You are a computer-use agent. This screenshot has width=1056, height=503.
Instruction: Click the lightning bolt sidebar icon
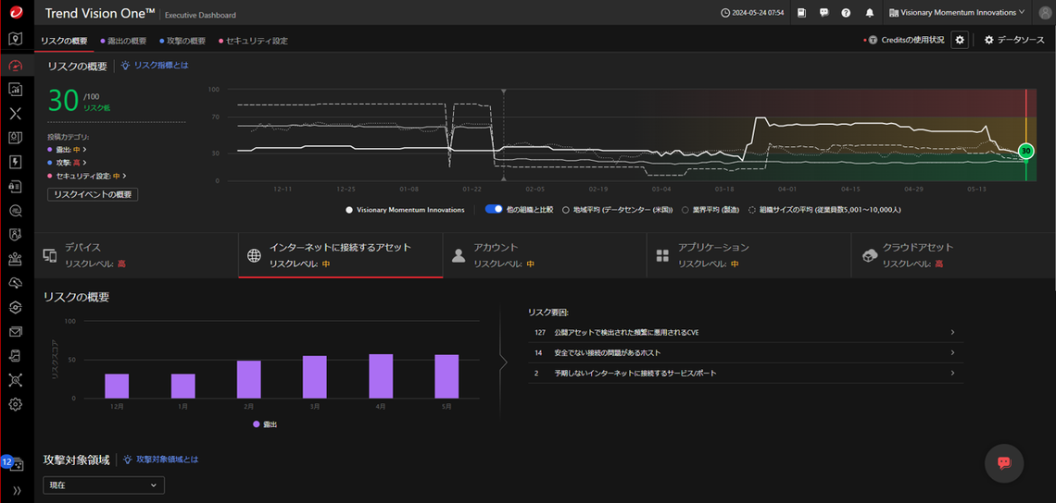(16, 162)
